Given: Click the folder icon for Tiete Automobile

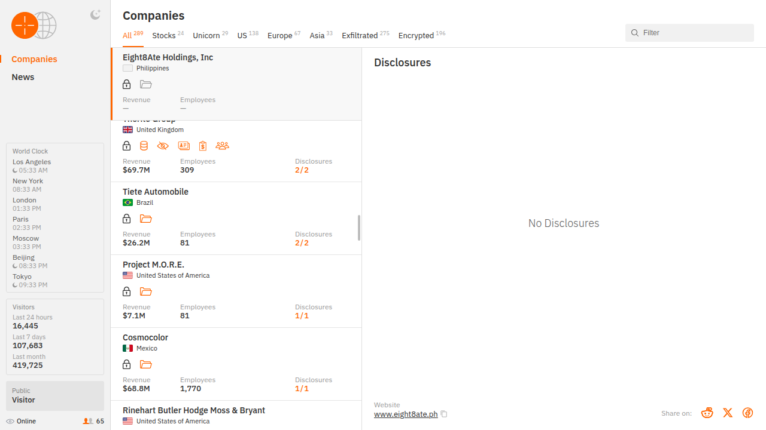Looking at the screenshot, I should [146, 219].
